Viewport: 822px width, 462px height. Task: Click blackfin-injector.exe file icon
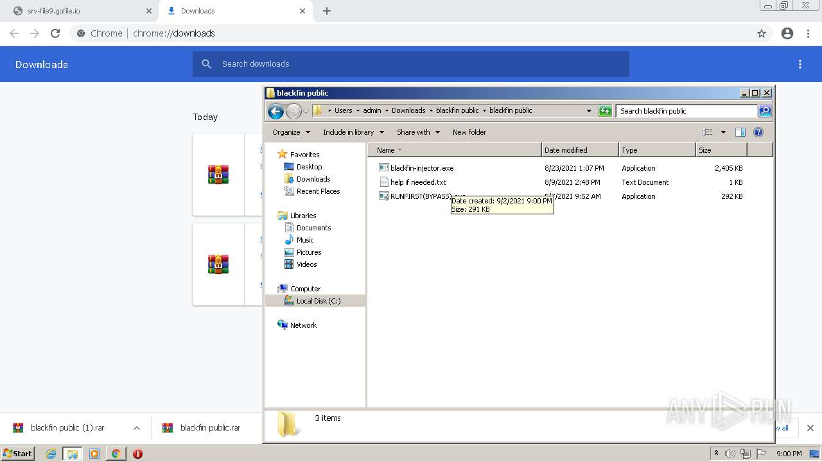point(384,168)
